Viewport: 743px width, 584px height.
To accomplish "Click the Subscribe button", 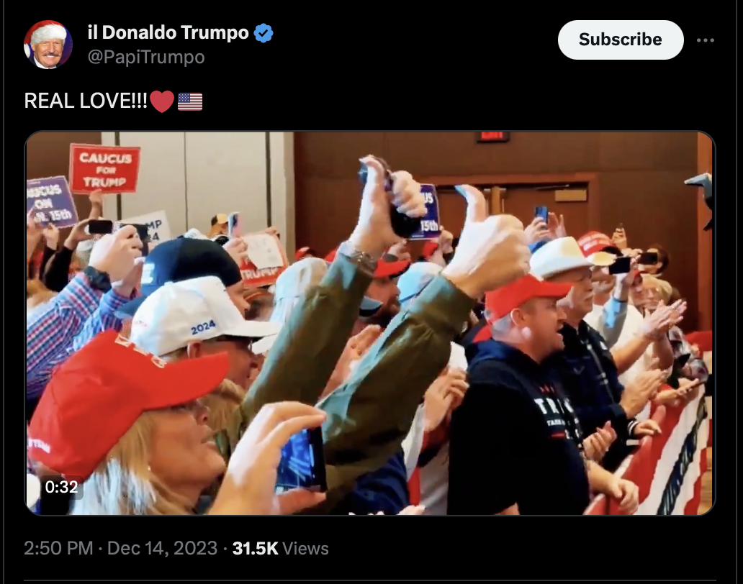I will pyautogui.click(x=621, y=40).
